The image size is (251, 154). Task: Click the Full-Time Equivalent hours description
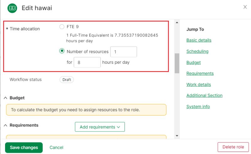point(112,38)
